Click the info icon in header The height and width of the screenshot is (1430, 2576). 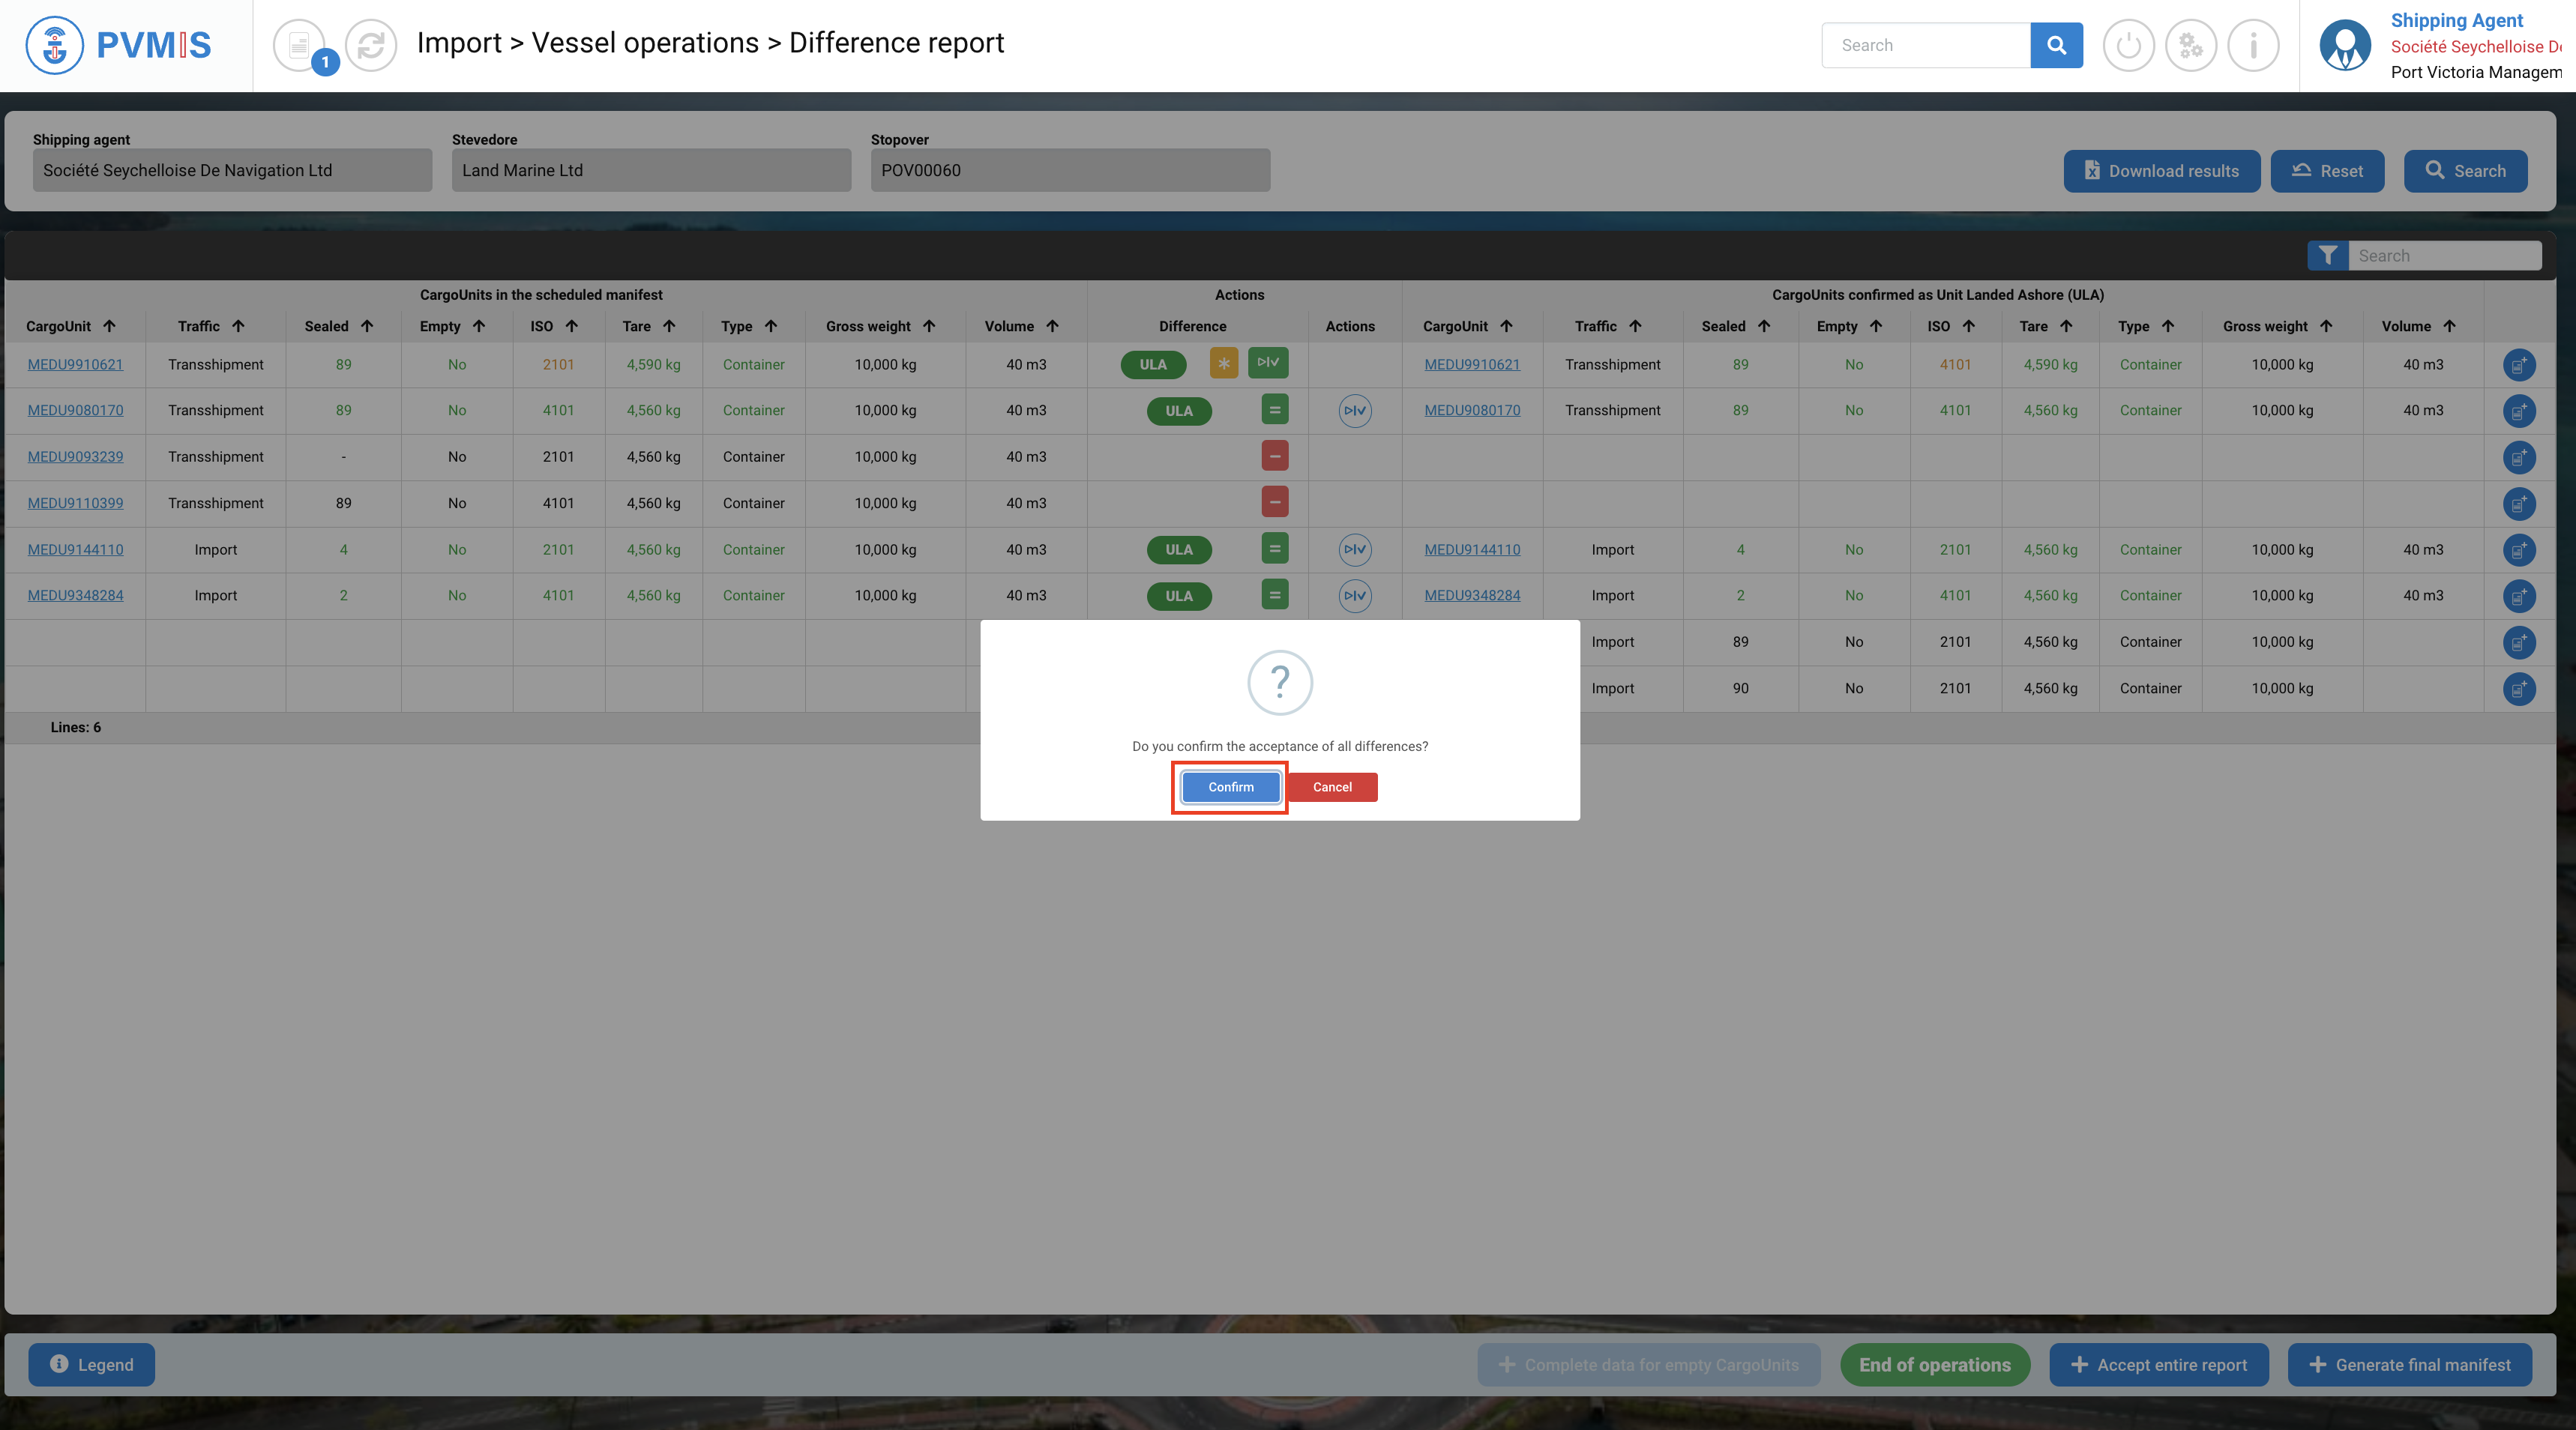[2253, 45]
